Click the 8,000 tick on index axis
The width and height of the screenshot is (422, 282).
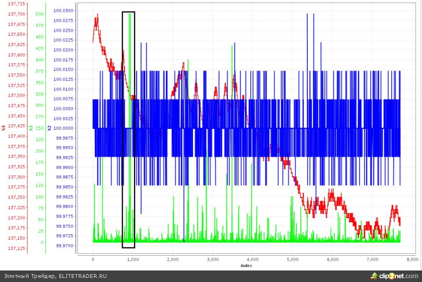412,259
